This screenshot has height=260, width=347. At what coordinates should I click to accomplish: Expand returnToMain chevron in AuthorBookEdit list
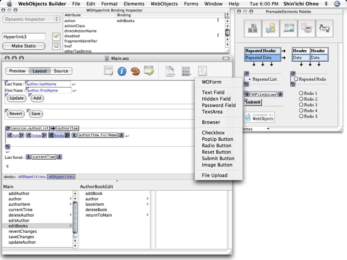point(147,215)
